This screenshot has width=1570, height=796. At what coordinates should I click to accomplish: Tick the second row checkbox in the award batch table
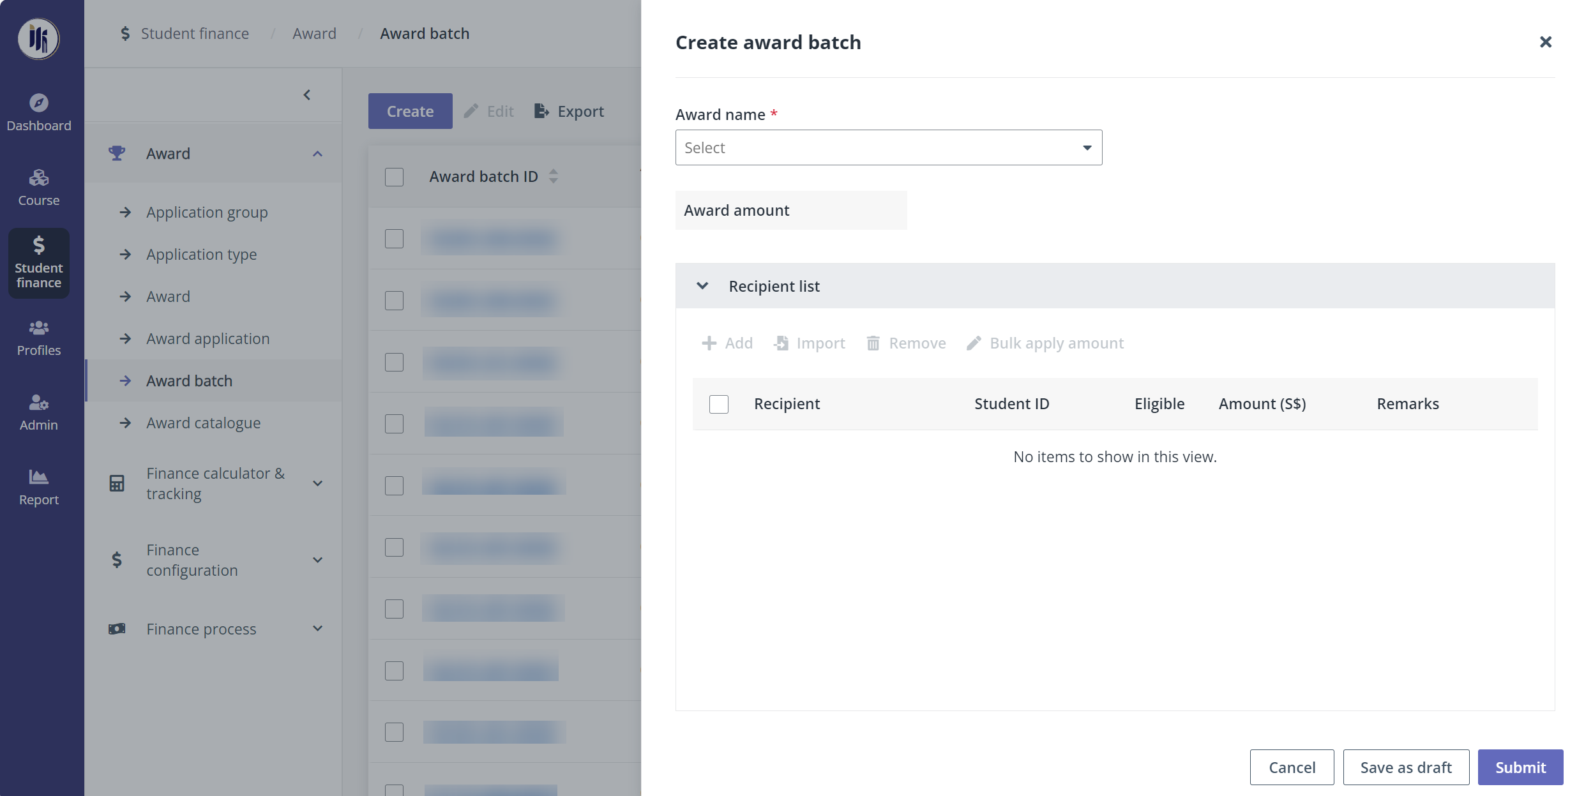coord(394,301)
